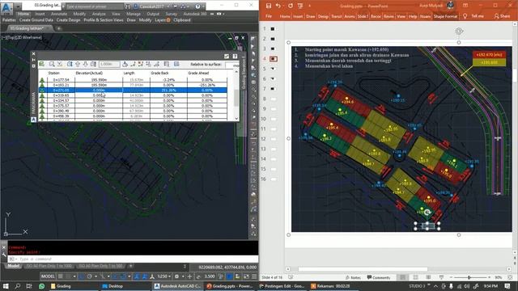Open Home tab in AutoCAD ribbon

pos(23,14)
